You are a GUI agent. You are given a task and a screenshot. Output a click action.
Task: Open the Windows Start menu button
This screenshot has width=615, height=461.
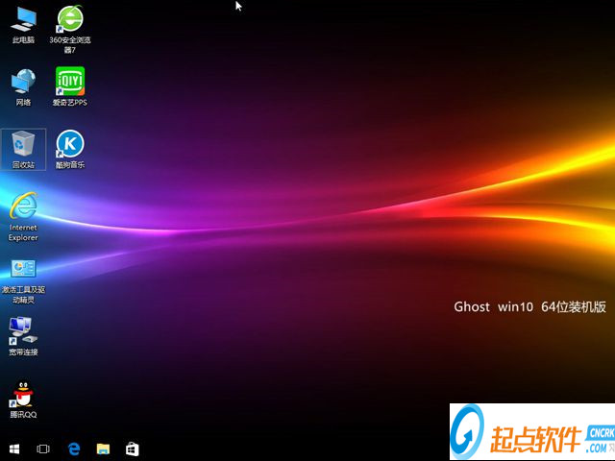click(15, 449)
